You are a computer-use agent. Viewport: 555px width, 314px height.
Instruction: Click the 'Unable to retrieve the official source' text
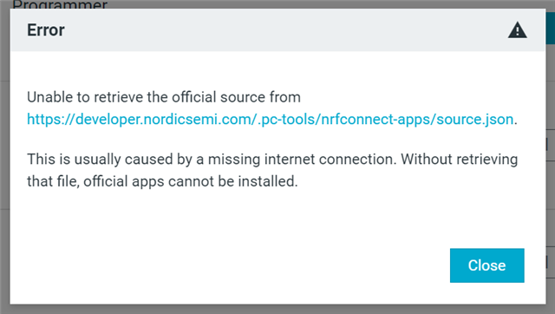pos(164,97)
